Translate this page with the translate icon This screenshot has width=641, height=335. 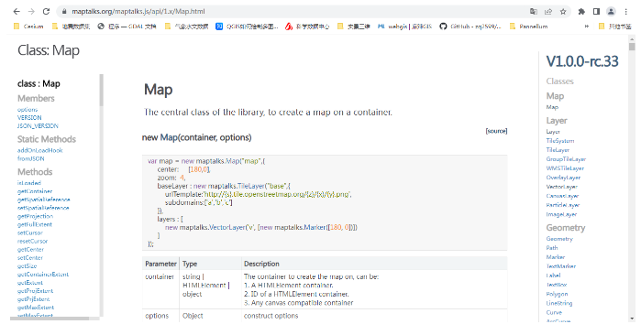coord(534,11)
